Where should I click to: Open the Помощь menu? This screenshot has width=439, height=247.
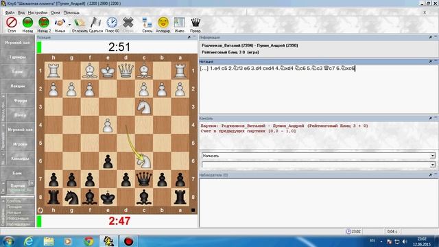point(71,12)
